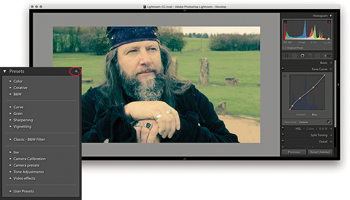
Task: Click the ISO 100 value in the histogram
Action: coord(287,42)
